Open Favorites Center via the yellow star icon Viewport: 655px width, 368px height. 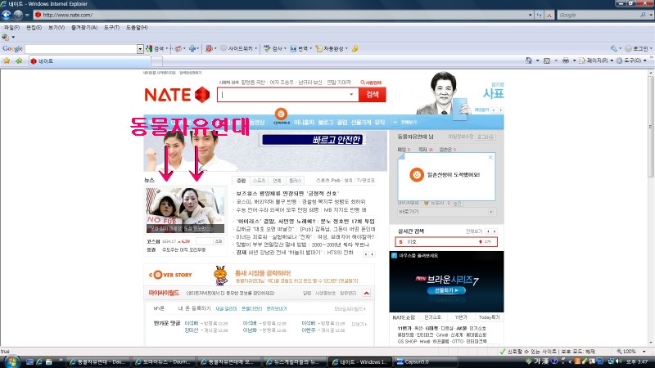click(x=7, y=61)
